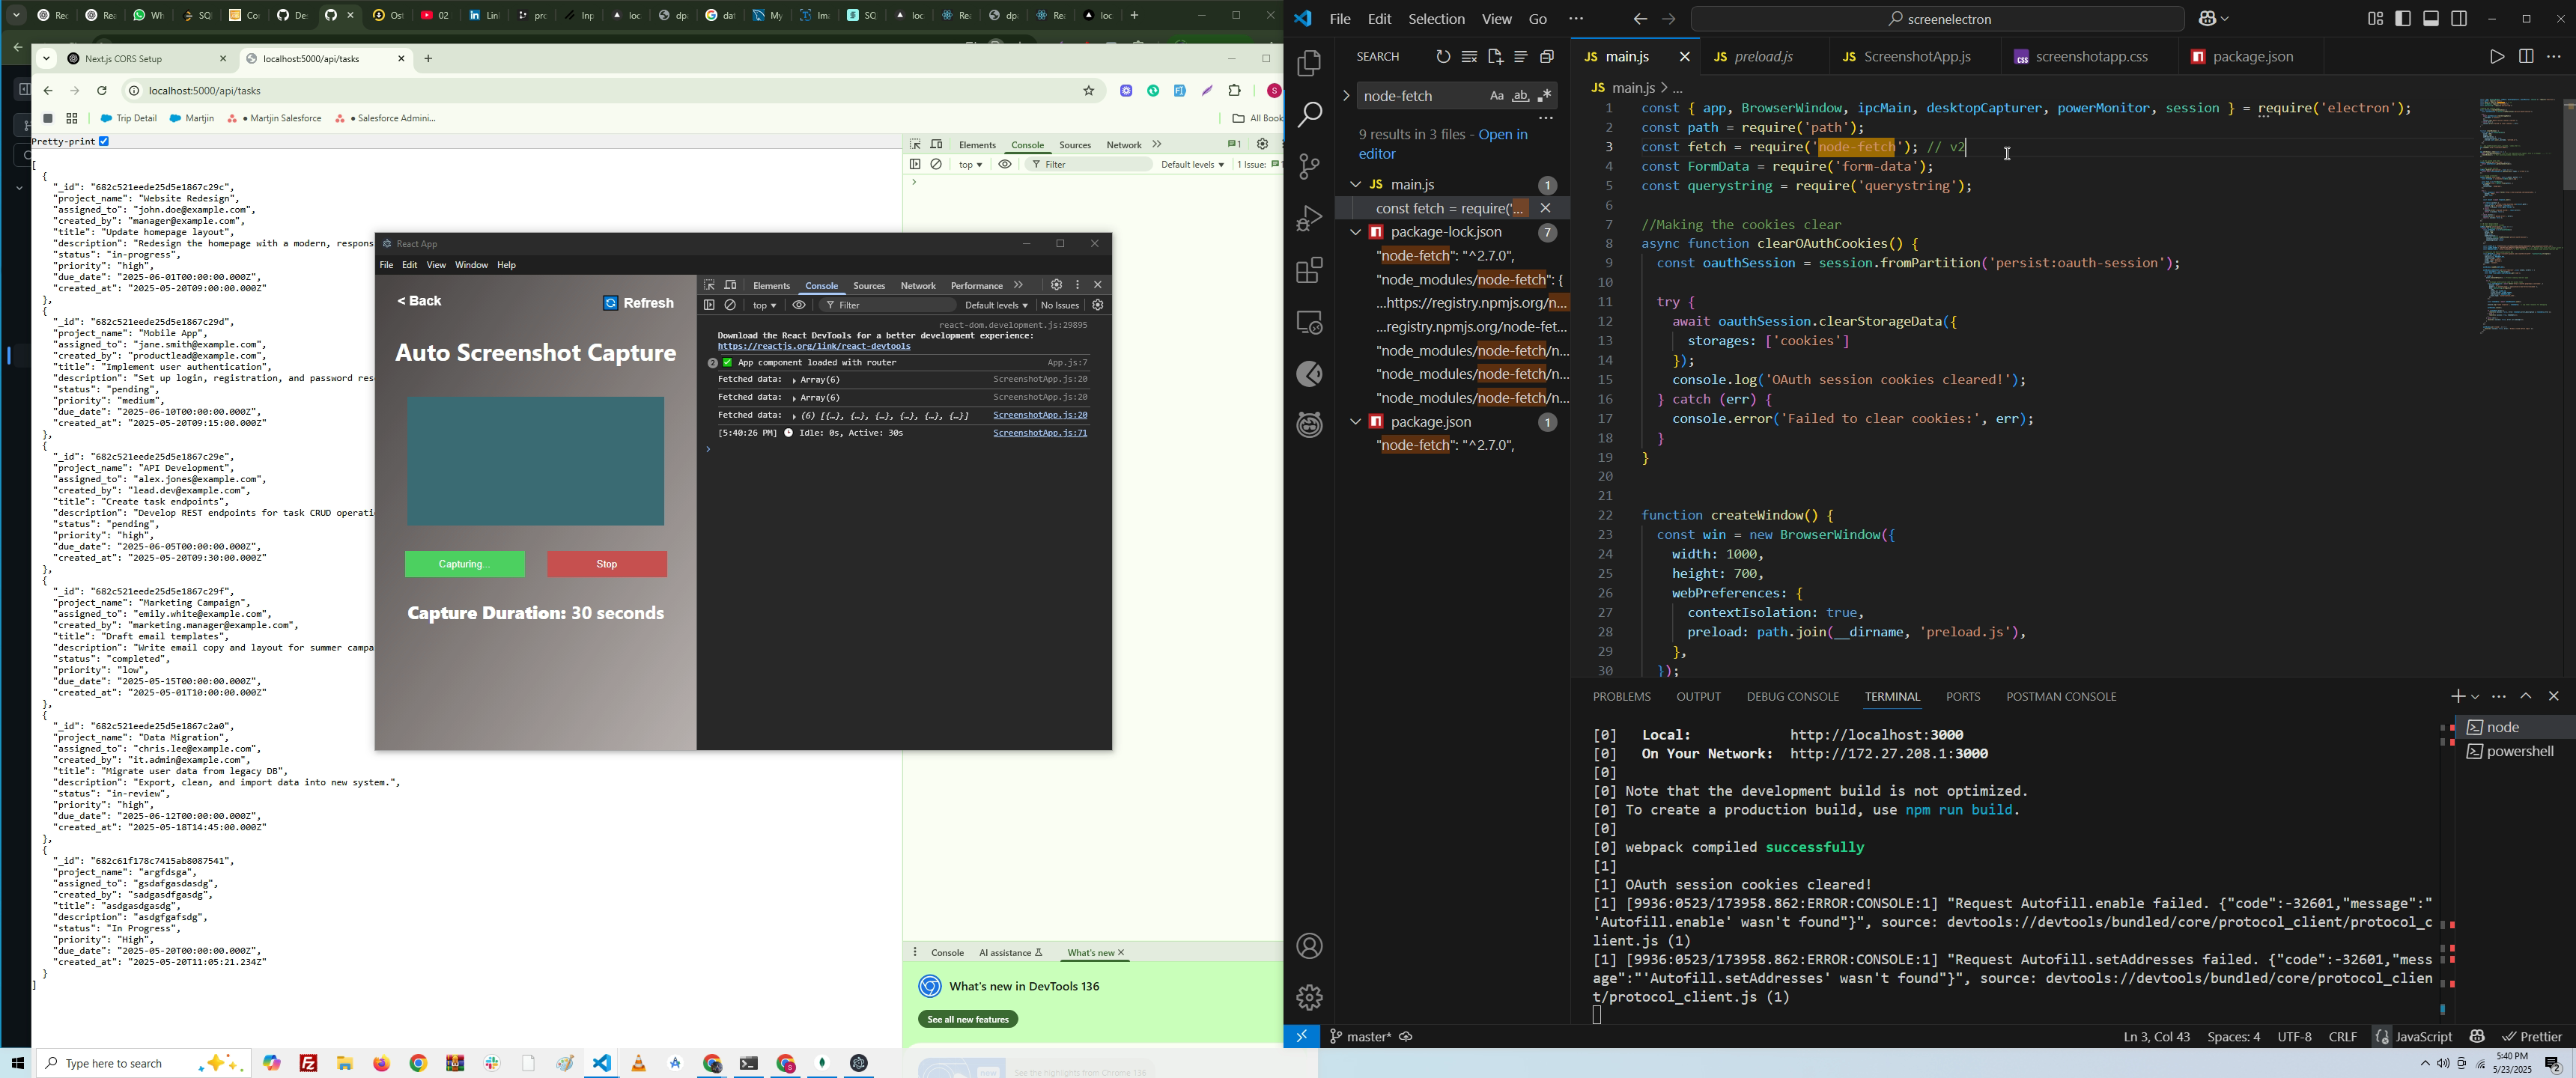Open Run and Debug panel

(1309, 218)
